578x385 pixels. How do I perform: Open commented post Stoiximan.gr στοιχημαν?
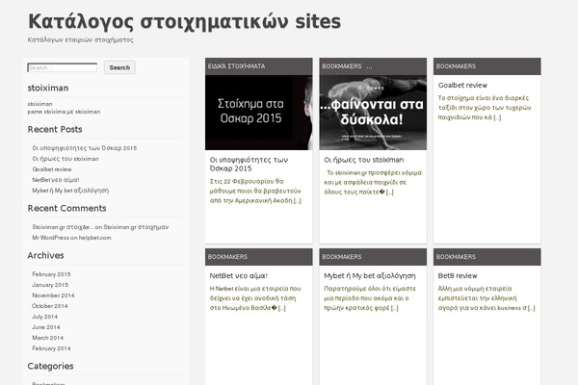(x=136, y=227)
